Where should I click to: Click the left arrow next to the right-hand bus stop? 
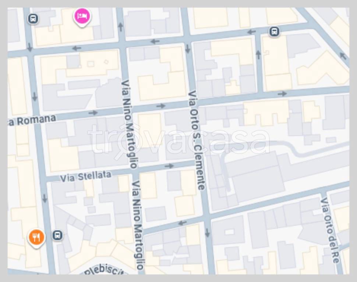(x=251, y=32)
